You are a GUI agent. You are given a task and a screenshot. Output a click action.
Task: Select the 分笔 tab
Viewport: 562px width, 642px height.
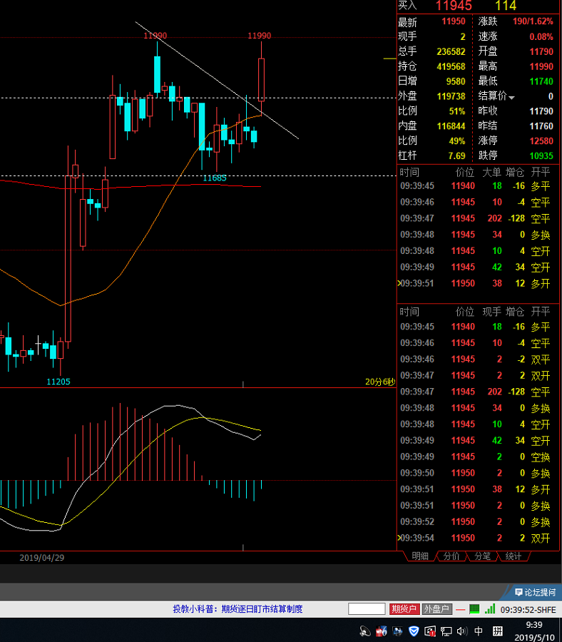point(482,556)
